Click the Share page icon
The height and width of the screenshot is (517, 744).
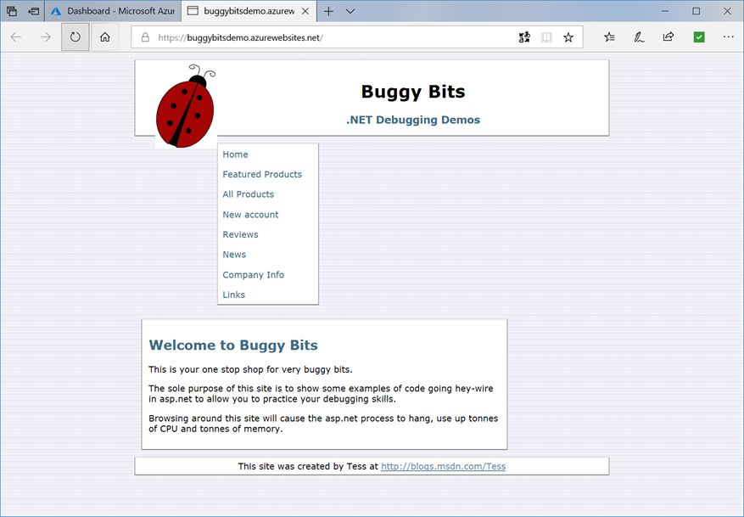[668, 37]
